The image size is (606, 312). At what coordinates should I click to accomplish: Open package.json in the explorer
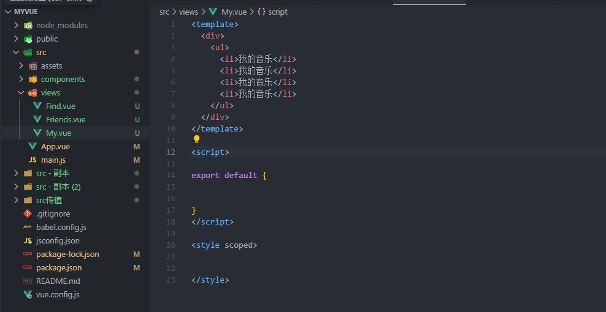(x=59, y=268)
